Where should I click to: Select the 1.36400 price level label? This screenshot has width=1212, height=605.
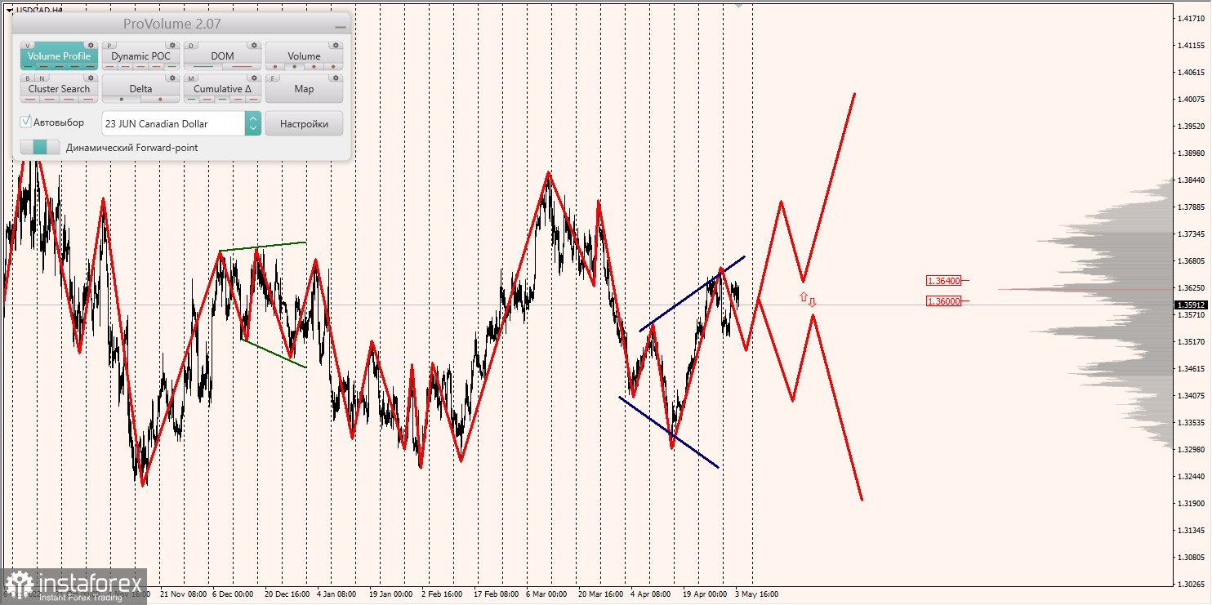pyautogui.click(x=942, y=280)
